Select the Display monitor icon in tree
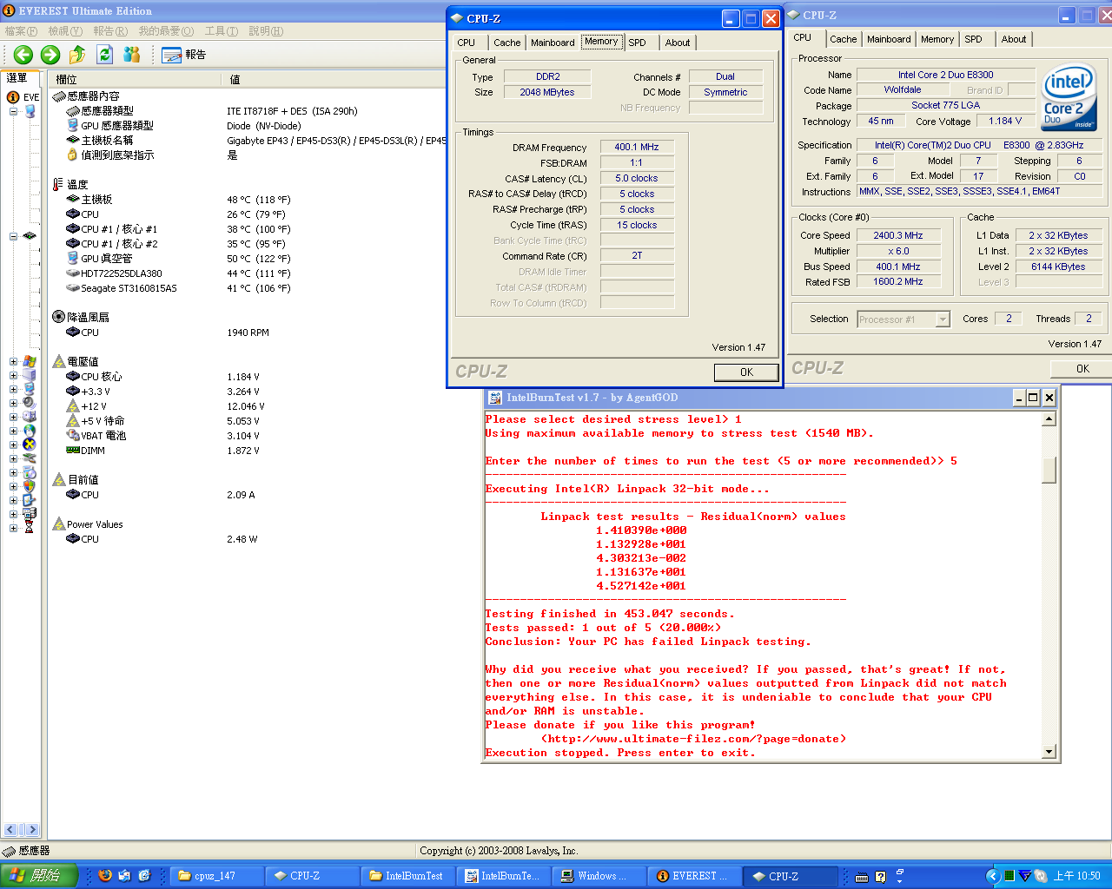1112x889 pixels. (30, 389)
